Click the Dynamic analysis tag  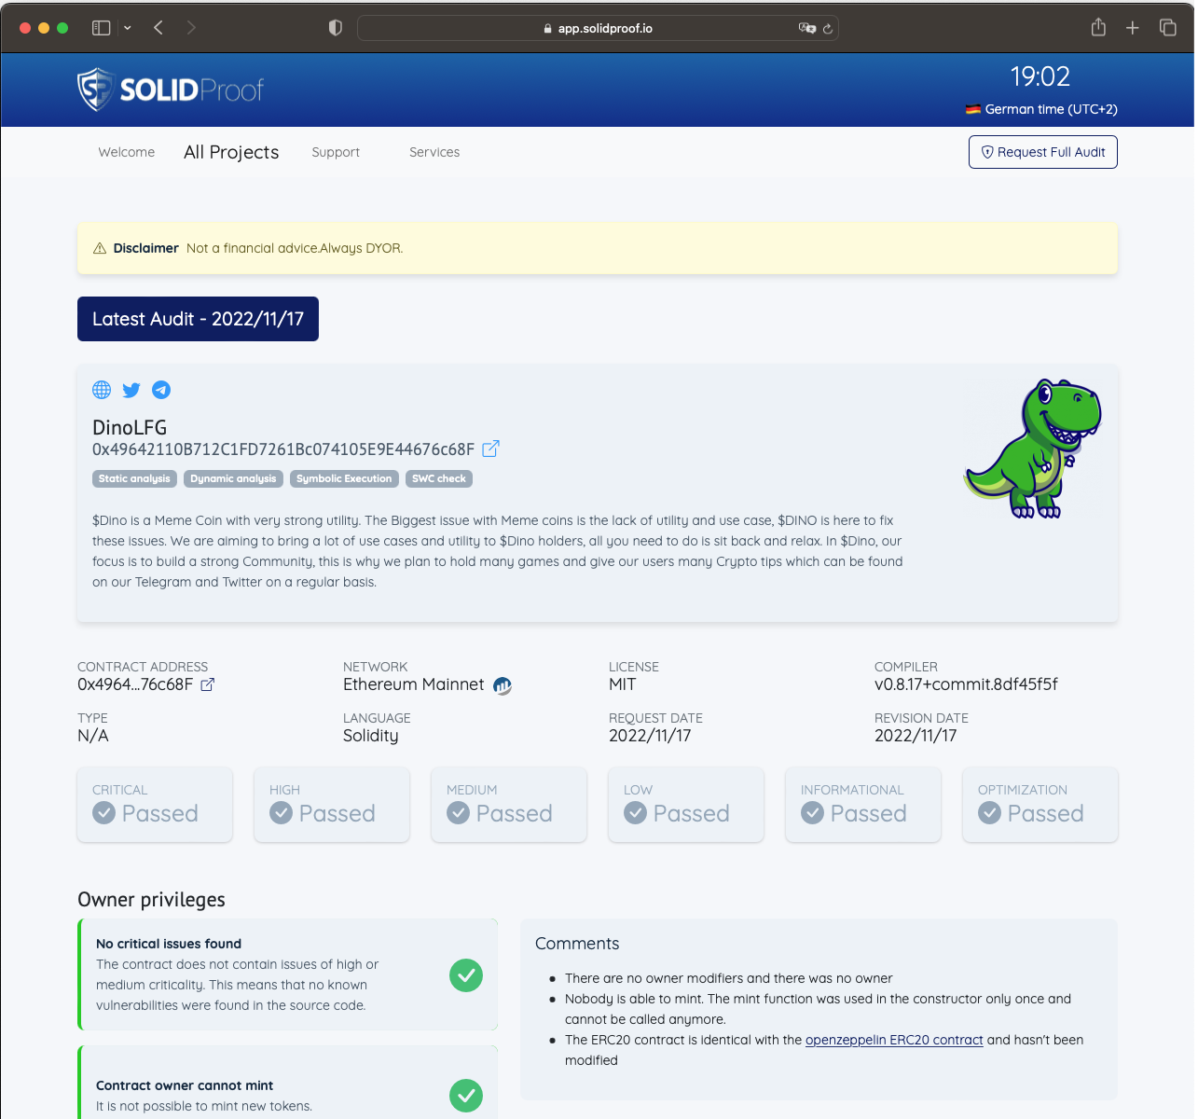coord(233,478)
